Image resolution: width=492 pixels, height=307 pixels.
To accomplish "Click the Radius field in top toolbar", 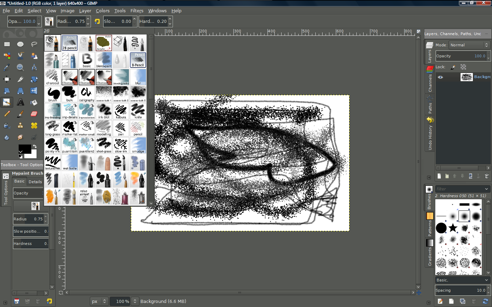I will (x=73, y=21).
